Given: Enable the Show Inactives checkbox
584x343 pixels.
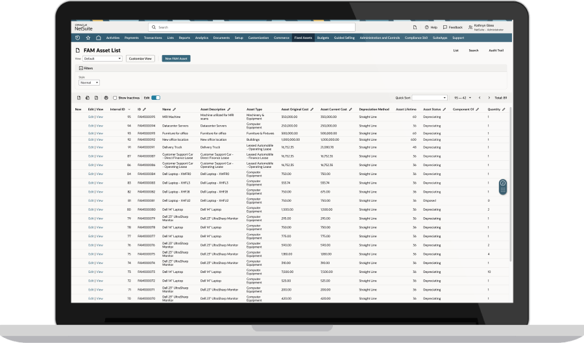Looking at the screenshot, I should (115, 97).
